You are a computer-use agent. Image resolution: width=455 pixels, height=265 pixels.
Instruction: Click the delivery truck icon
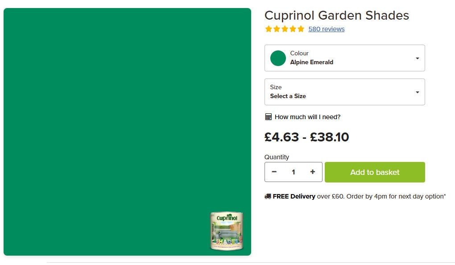(268, 196)
